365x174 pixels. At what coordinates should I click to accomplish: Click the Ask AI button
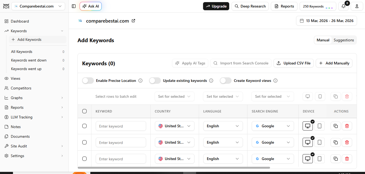[91, 6]
